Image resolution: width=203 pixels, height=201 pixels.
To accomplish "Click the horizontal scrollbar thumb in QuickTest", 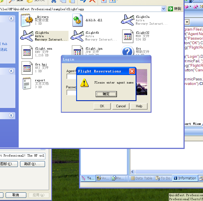I will point(169,172).
